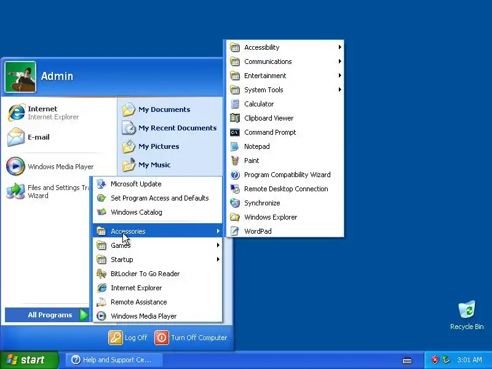Click the Remote Assistance icon
Viewport: 492px width, 369px height.
pos(101,302)
